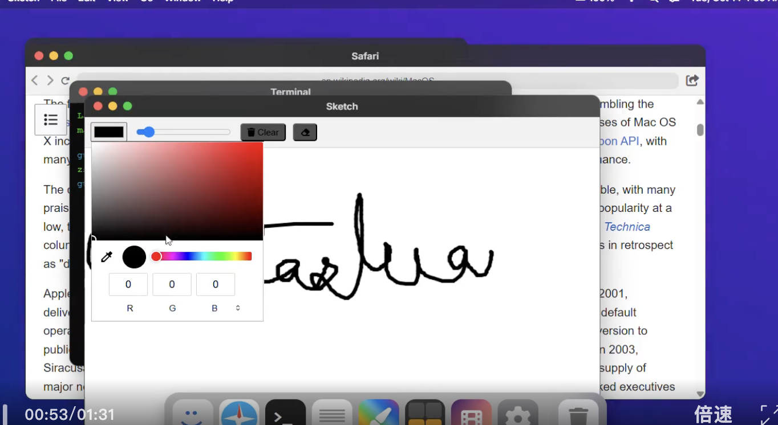
Task: Clear the canvas with the Clear button
Action: [x=263, y=132]
